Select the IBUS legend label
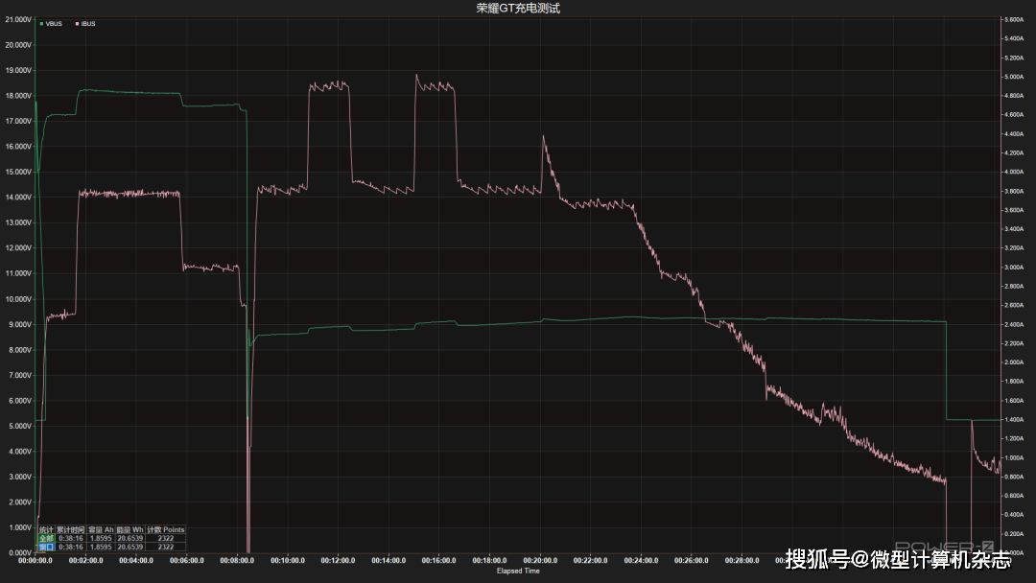Viewport: 1036px width, 583px height. [x=88, y=24]
